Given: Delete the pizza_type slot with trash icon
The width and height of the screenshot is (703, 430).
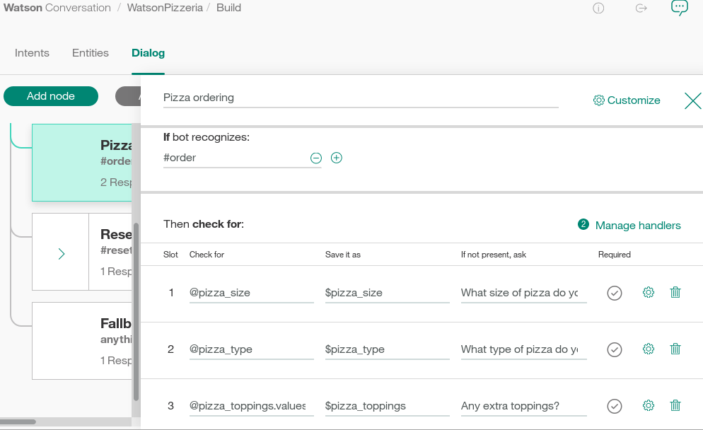Looking at the screenshot, I should [675, 349].
